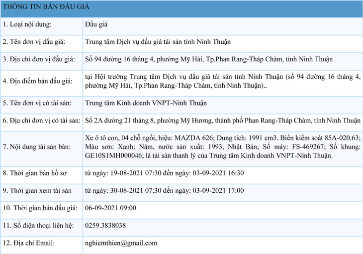Click the contact phone number 0259.3838038
This screenshot has width=363, height=254.
point(105,226)
